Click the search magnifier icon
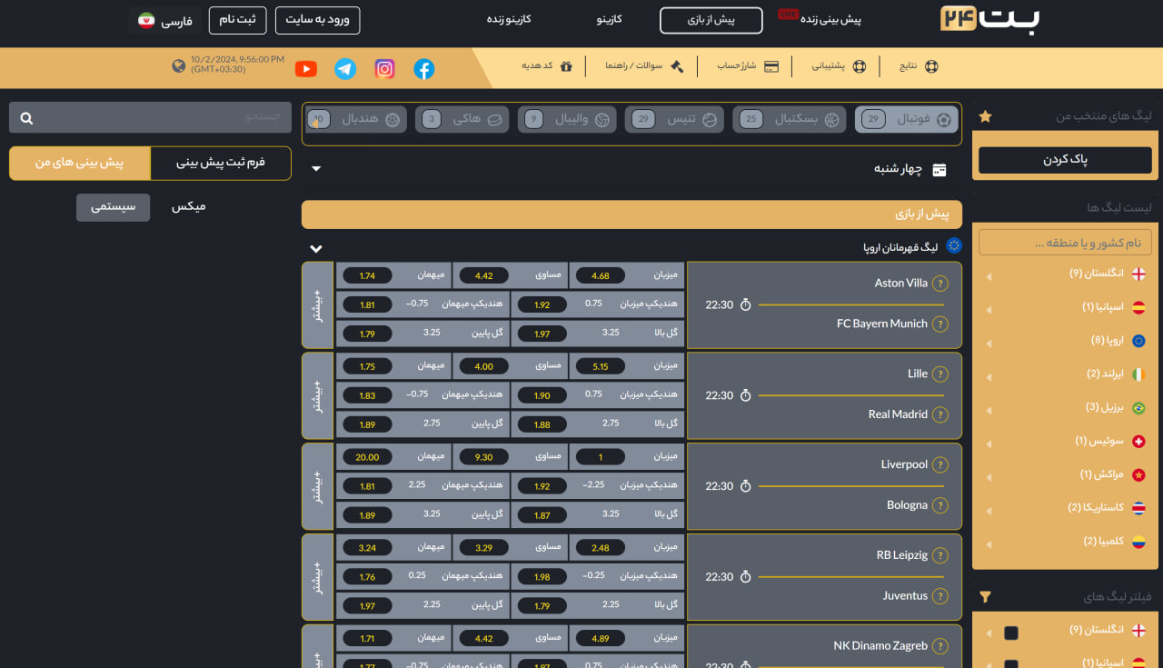This screenshot has width=1163, height=668. (26, 118)
